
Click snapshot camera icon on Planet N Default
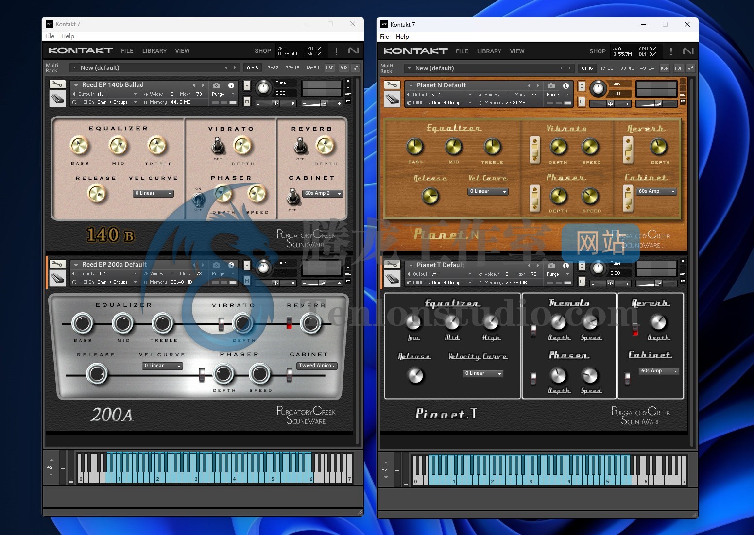(x=551, y=85)
